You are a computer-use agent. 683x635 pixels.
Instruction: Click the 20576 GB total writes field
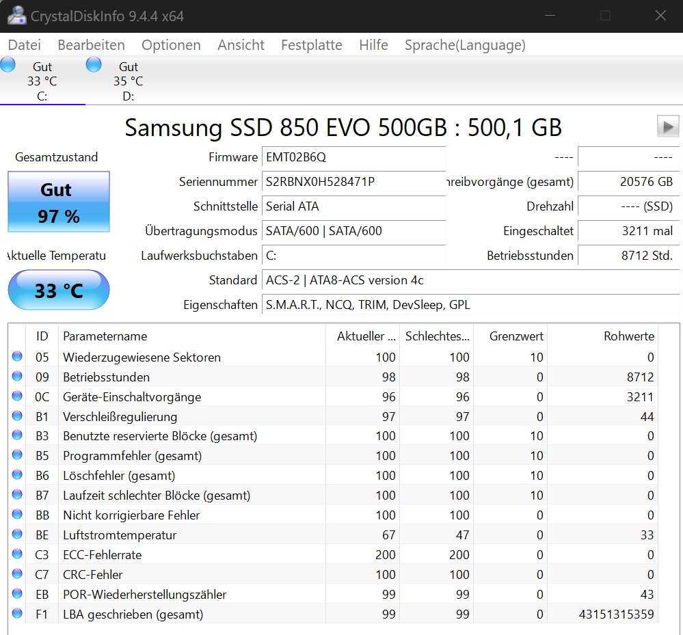tap(628, 182)
